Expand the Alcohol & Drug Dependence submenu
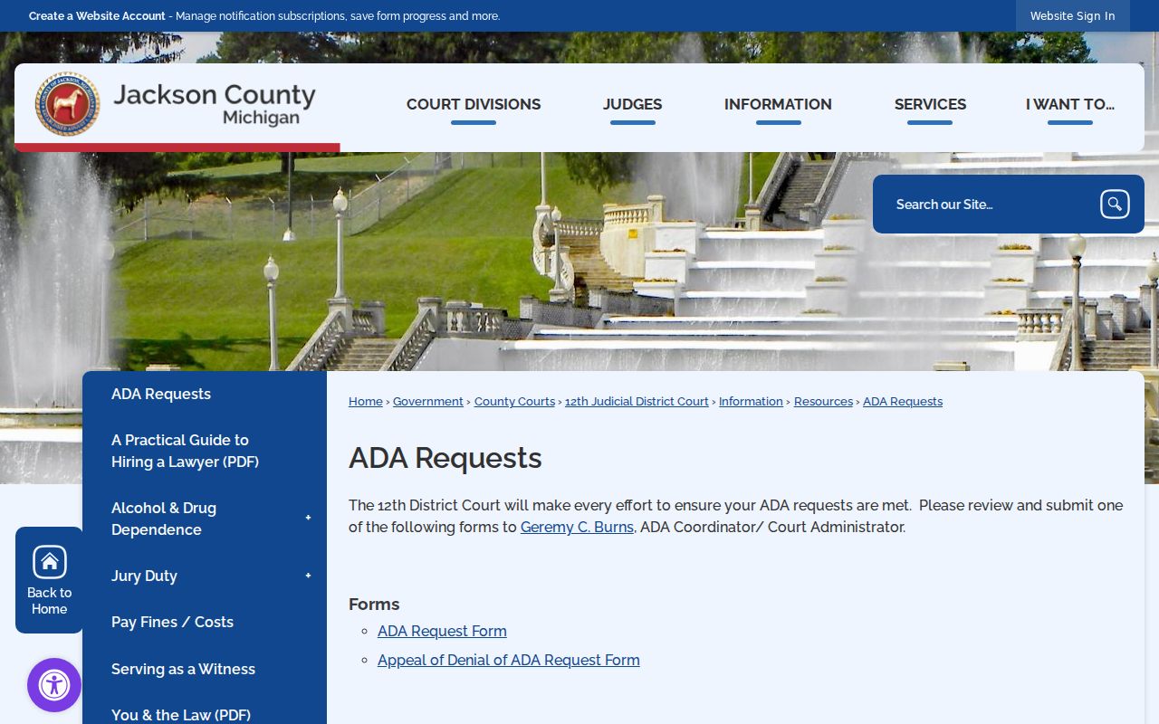 [308, 519]
